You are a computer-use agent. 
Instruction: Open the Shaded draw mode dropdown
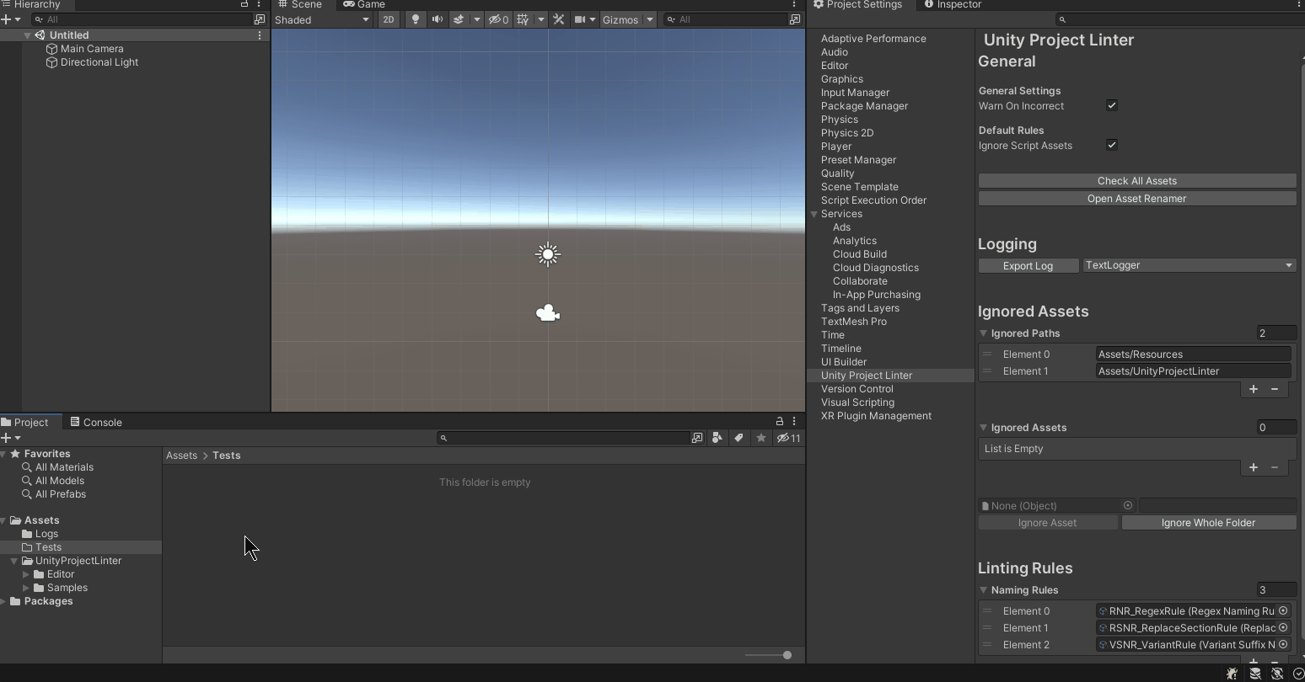pyautogui.click(x=322, y=19)
